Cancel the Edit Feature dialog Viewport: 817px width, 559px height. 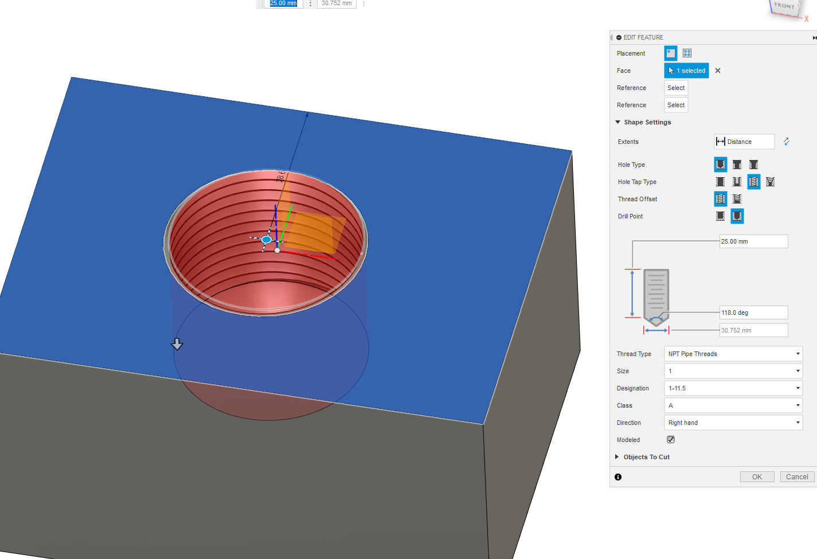tap(797, 476)
